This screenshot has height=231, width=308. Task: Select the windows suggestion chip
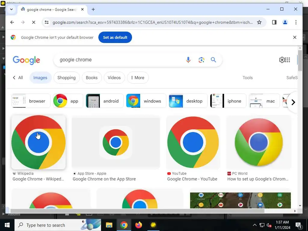(x=146, y=101)
